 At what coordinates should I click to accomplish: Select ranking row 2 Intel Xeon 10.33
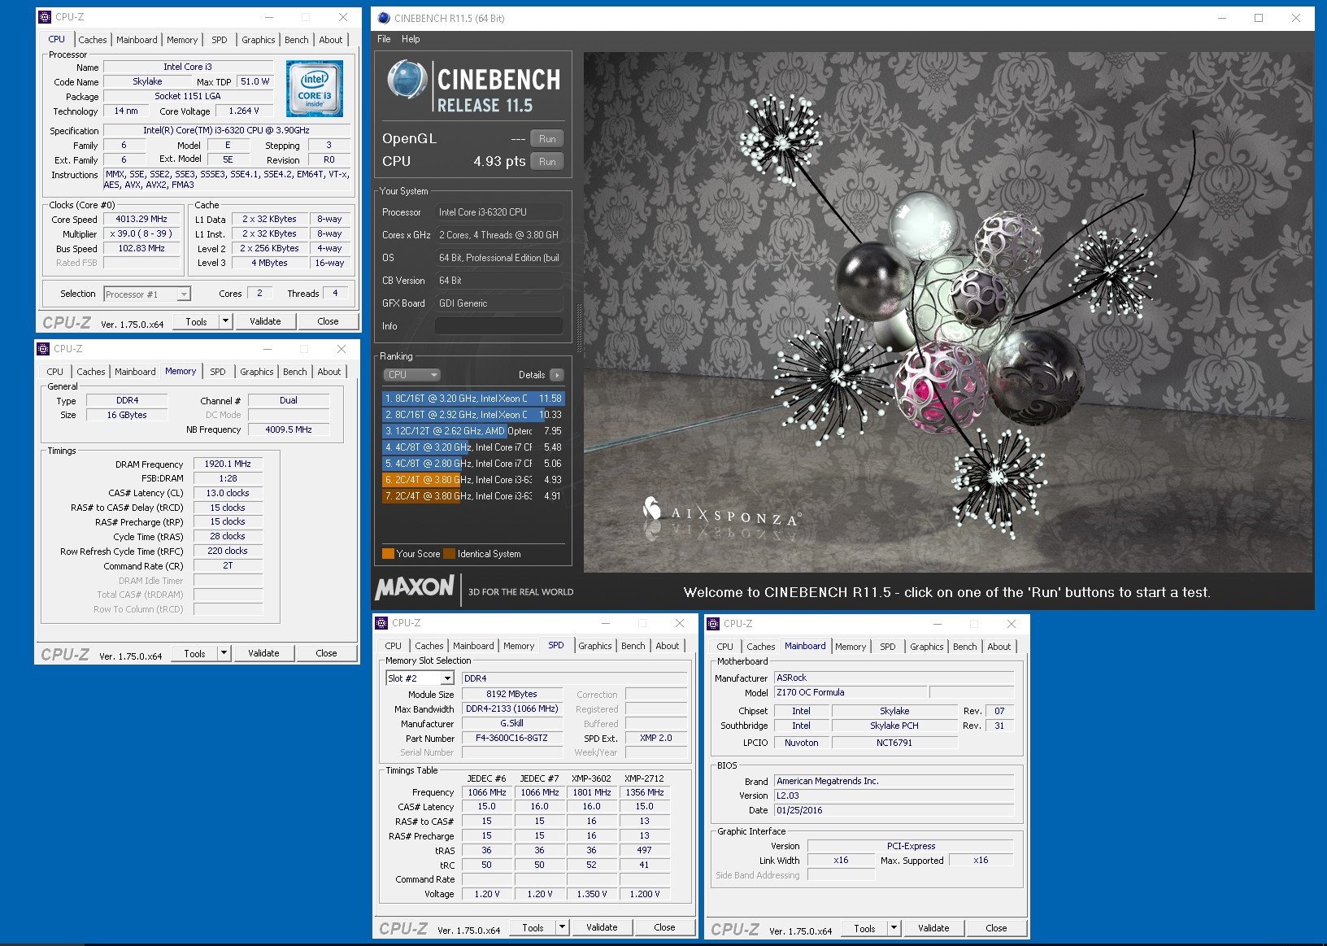(x=473, y=415)
